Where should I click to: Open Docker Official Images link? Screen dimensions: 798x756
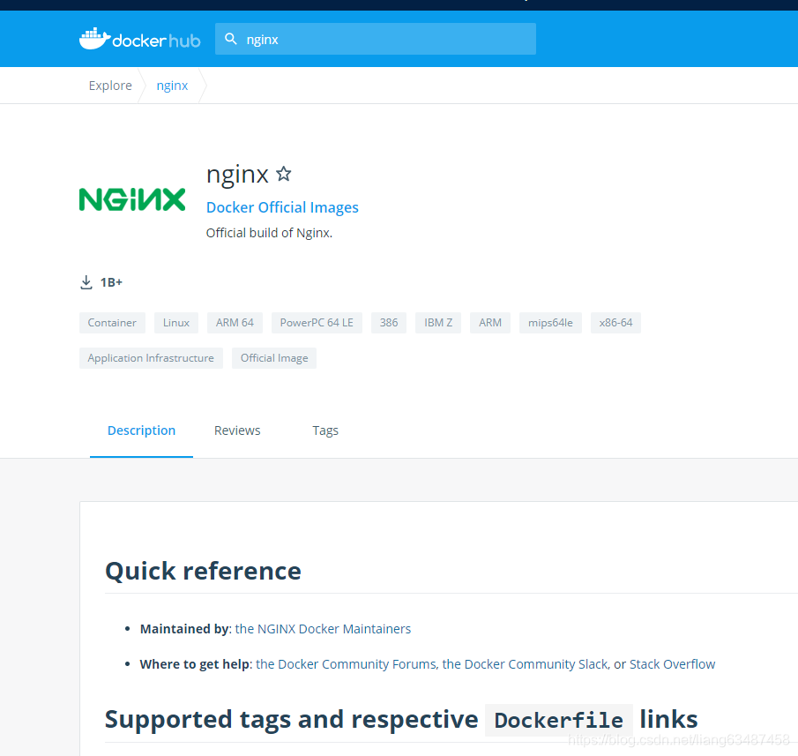tap(282, 207)
